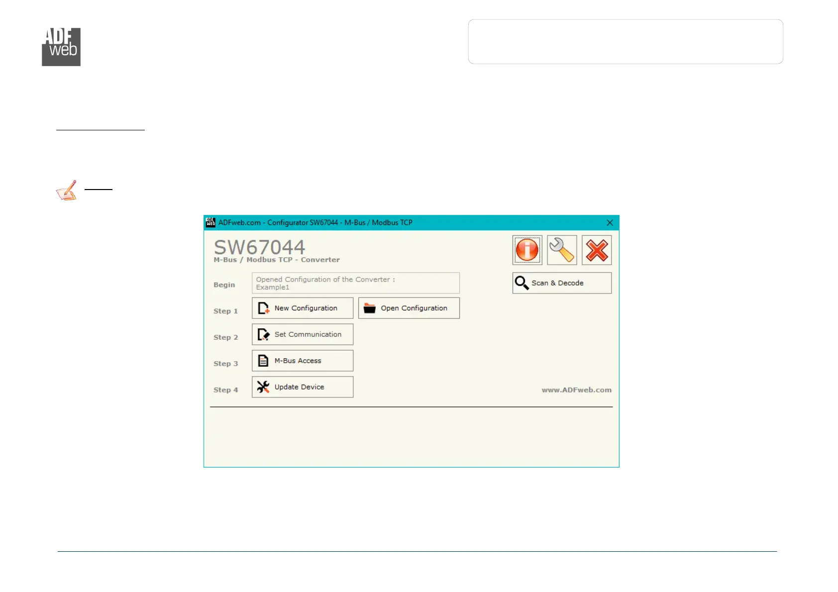Click the Scan & Decode button
This screenshot has height=592, width=838.
(562, 283)
